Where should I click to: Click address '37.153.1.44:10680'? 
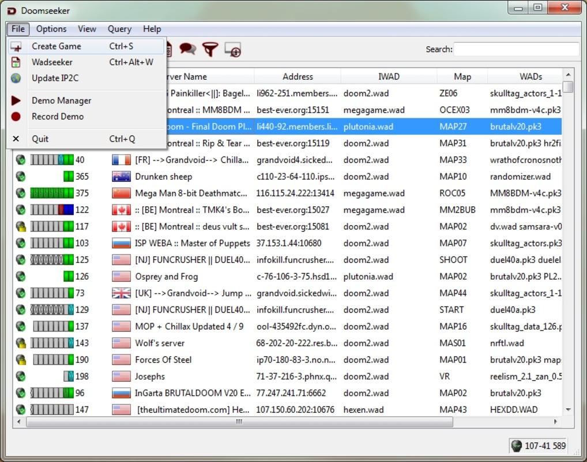(x=289, y=243)
